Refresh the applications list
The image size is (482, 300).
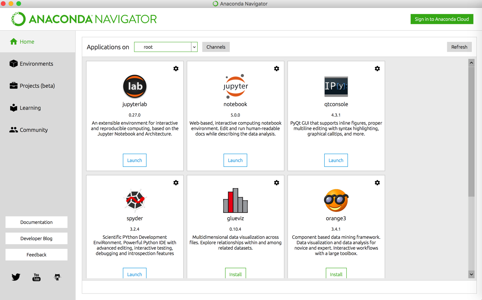point(459,47)
